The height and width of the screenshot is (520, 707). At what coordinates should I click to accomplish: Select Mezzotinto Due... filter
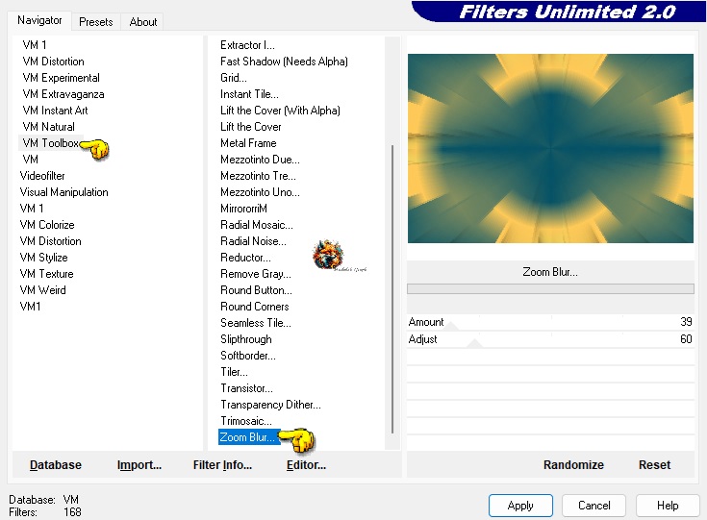[x=260, y=159]
